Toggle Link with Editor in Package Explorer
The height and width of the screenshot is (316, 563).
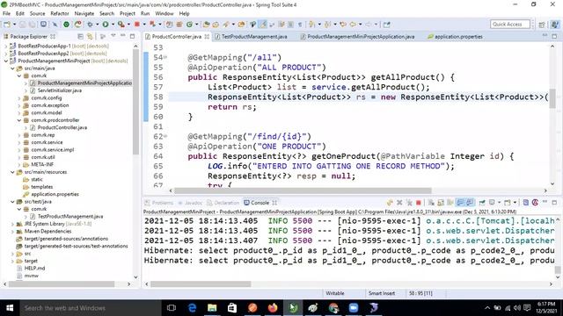pos(90,37)
